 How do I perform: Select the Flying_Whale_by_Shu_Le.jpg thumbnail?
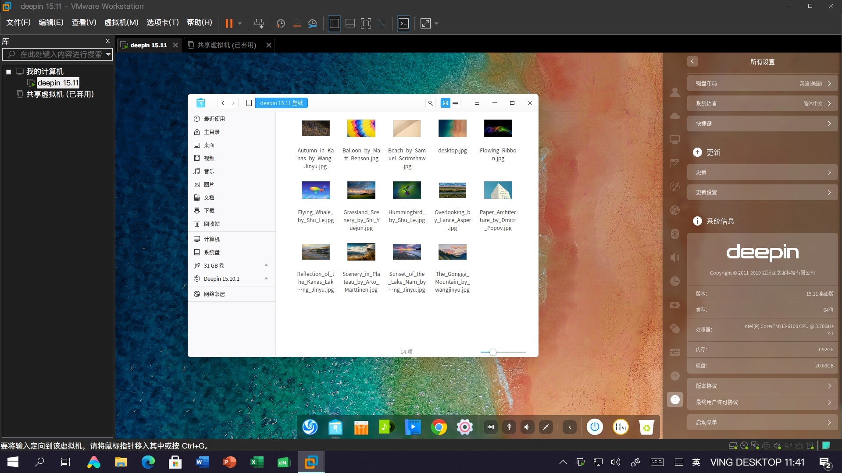pyautogui.click(x=315, y=190)
